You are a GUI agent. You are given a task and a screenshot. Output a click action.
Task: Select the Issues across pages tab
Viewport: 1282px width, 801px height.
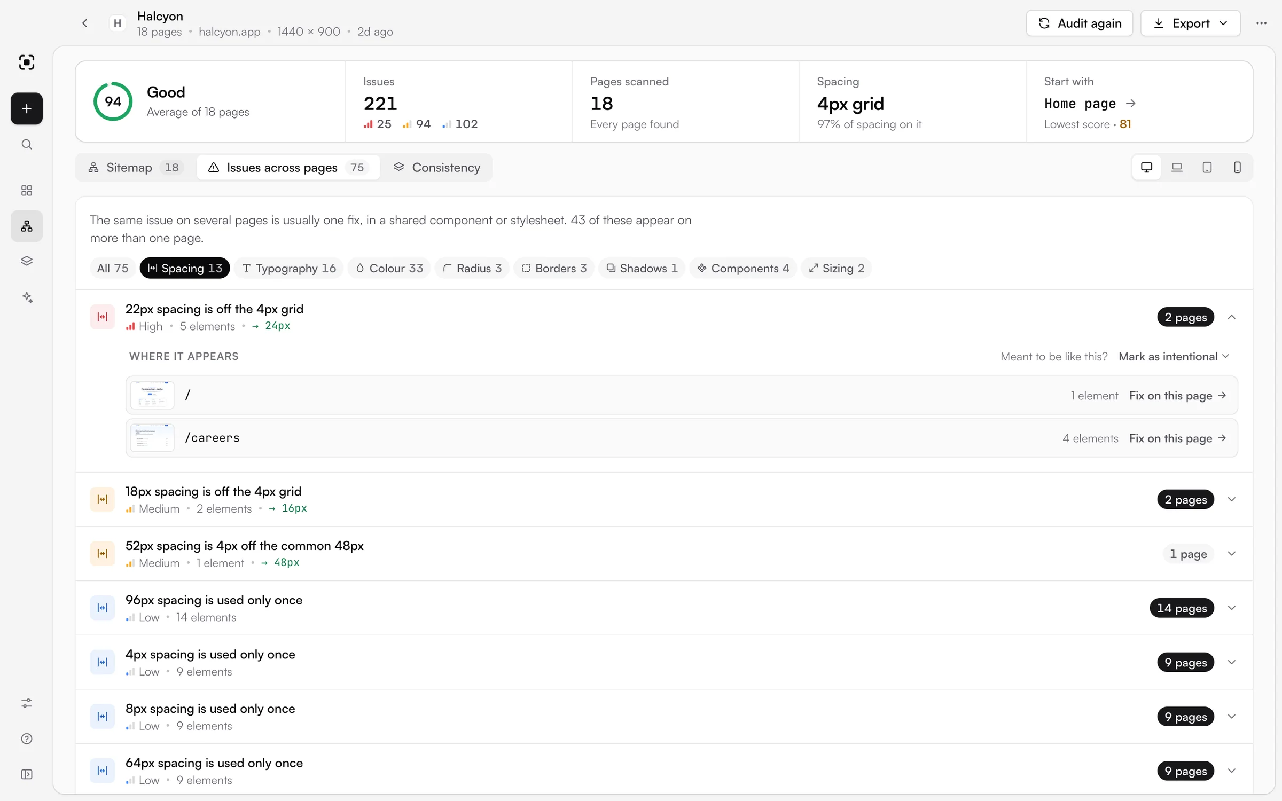point(288,168)
